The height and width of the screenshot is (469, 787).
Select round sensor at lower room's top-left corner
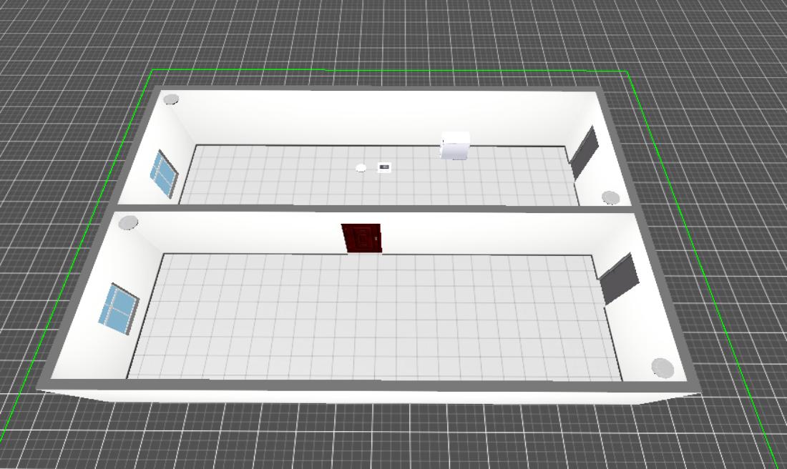click(x=128, y=222)
